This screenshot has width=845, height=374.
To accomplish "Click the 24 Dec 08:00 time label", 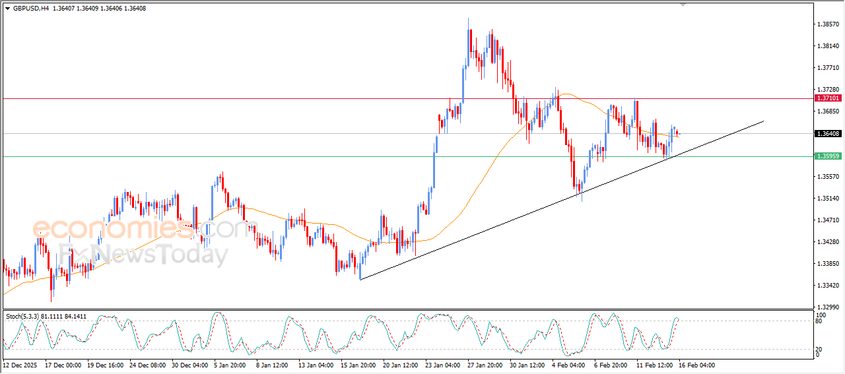I will click(149, 365).
